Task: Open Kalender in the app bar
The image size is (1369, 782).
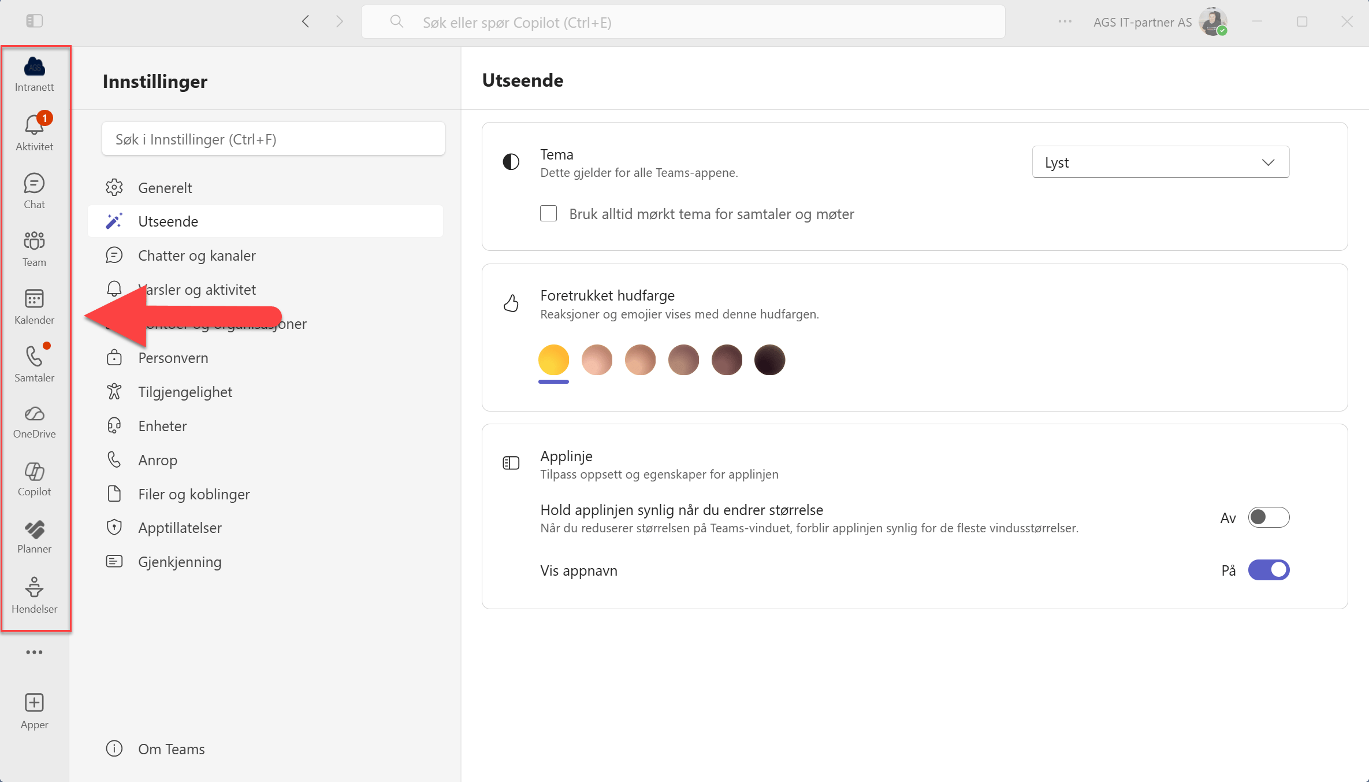Action: click(35, 307)
